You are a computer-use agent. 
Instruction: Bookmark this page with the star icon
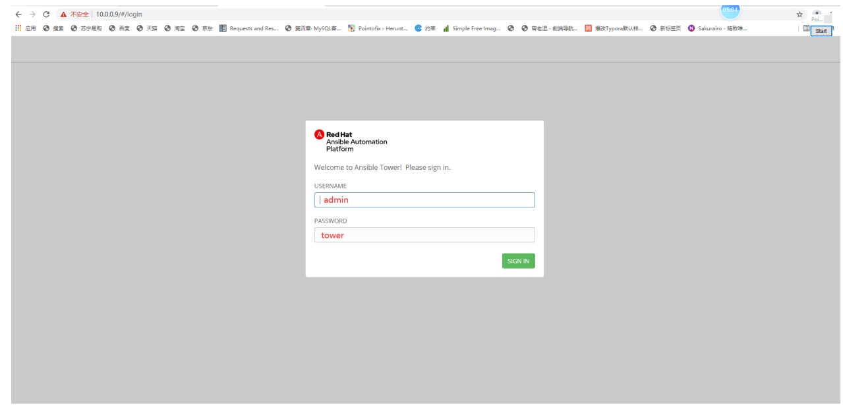click(799, 14)
